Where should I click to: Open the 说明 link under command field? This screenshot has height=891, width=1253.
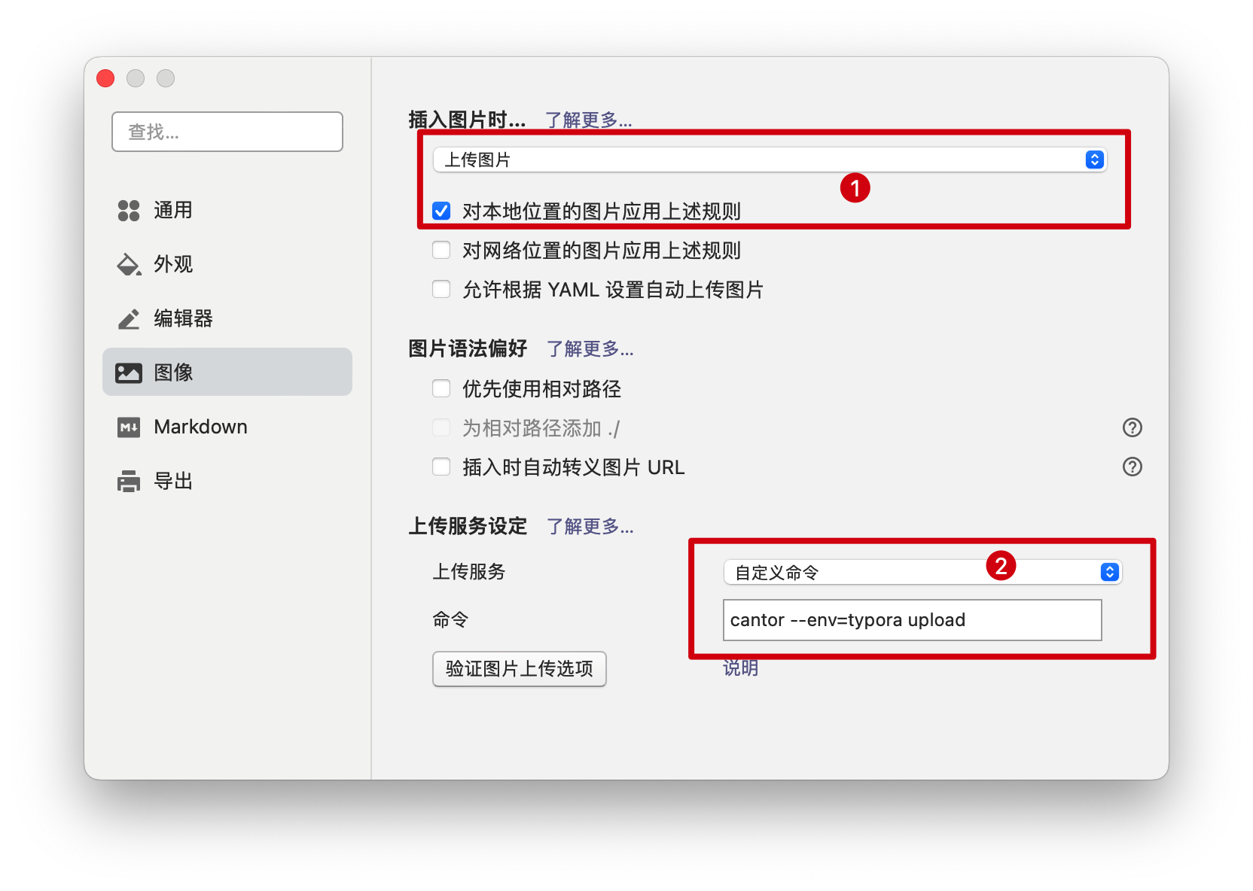(741, 667)
